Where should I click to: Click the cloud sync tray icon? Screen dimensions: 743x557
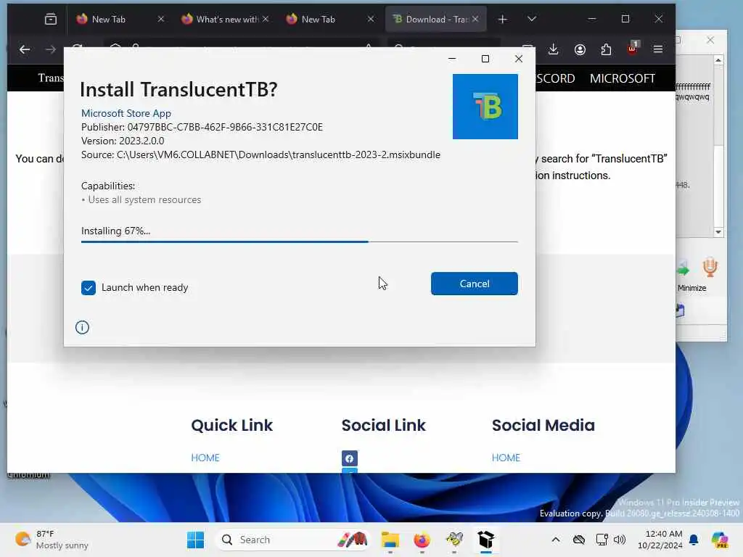578,540
